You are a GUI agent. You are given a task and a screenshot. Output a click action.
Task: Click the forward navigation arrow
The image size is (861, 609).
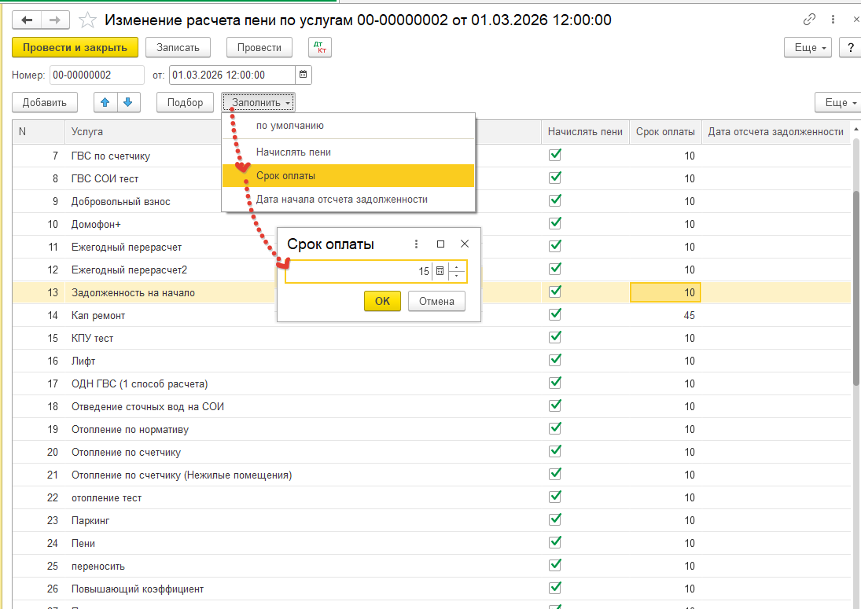tap(55, 20)
